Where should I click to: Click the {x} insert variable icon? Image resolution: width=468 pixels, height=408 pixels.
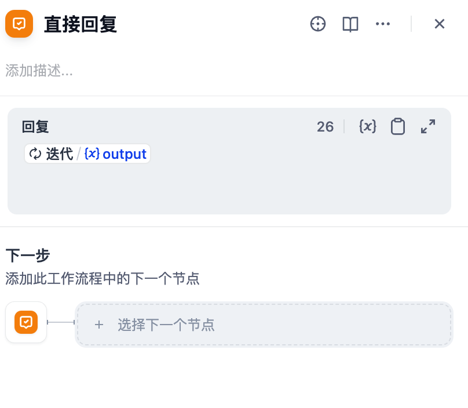[x=367, y=126]
